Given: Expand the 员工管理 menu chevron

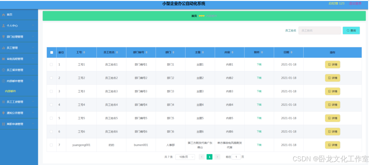Looking at the screenshot, I should pos(33,48).
